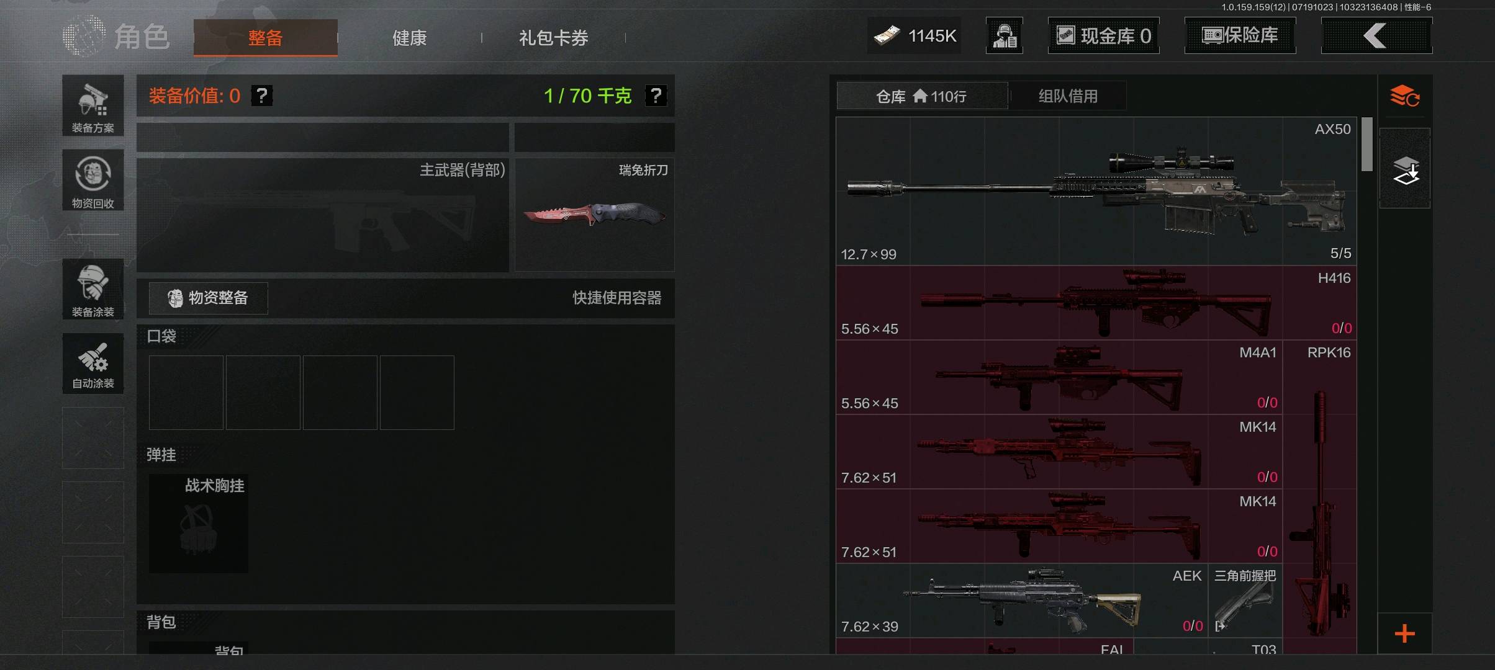The image size is (1495, 670).
Task: Open the 现金库 cash vault button
Action: click(x=1103, y=36)
